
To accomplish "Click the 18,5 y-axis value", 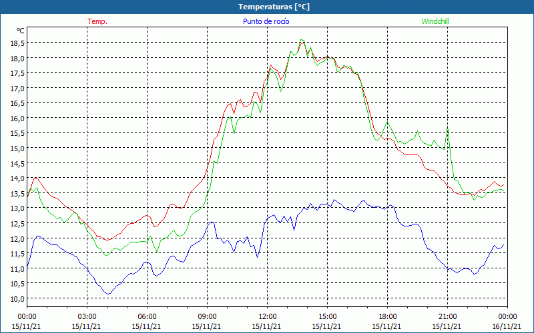I will [19, 43].
